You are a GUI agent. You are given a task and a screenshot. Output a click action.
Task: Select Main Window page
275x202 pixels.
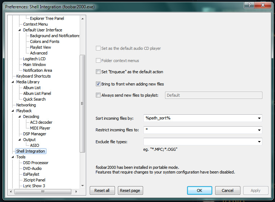point(34,65)
